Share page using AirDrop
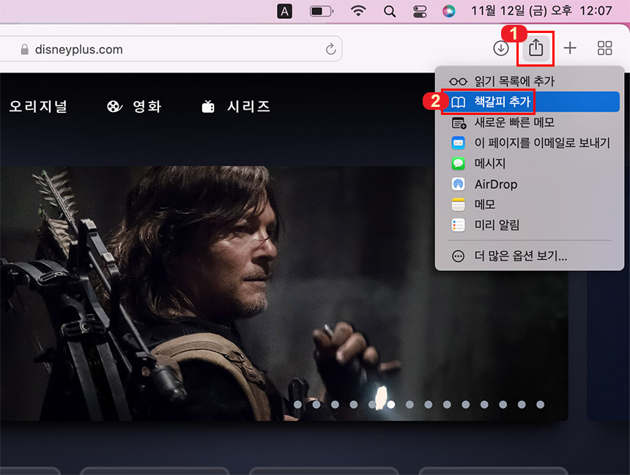Screen dimensions: 630x475 (x=529, y=184)
